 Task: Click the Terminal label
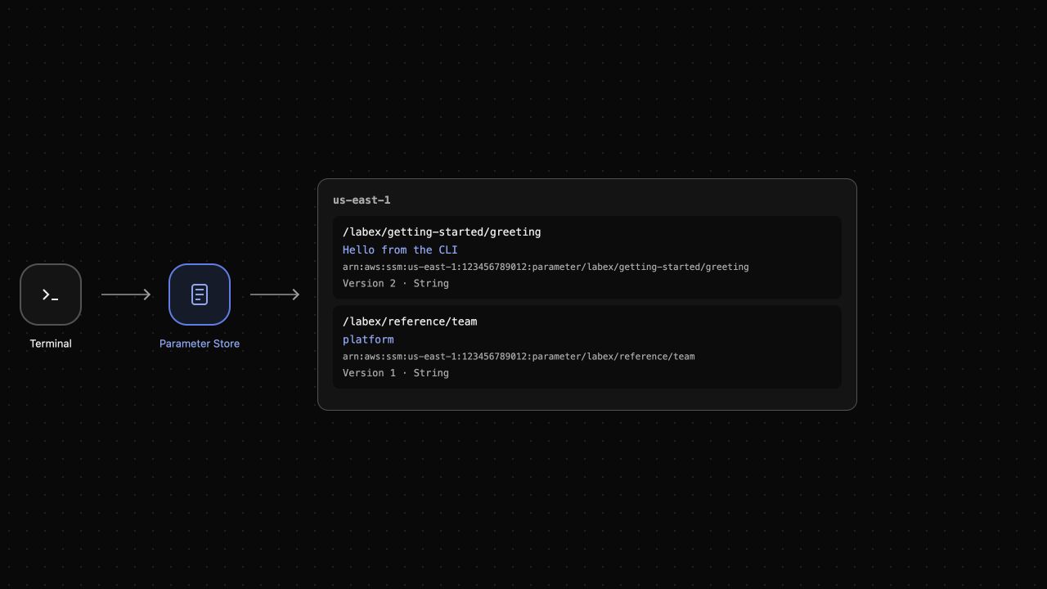pos(51,344)
